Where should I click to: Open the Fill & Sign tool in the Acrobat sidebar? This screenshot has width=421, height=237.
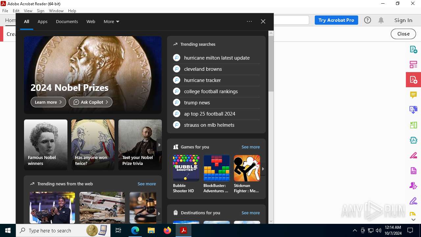pyautogui.click(x=413, y=200)
